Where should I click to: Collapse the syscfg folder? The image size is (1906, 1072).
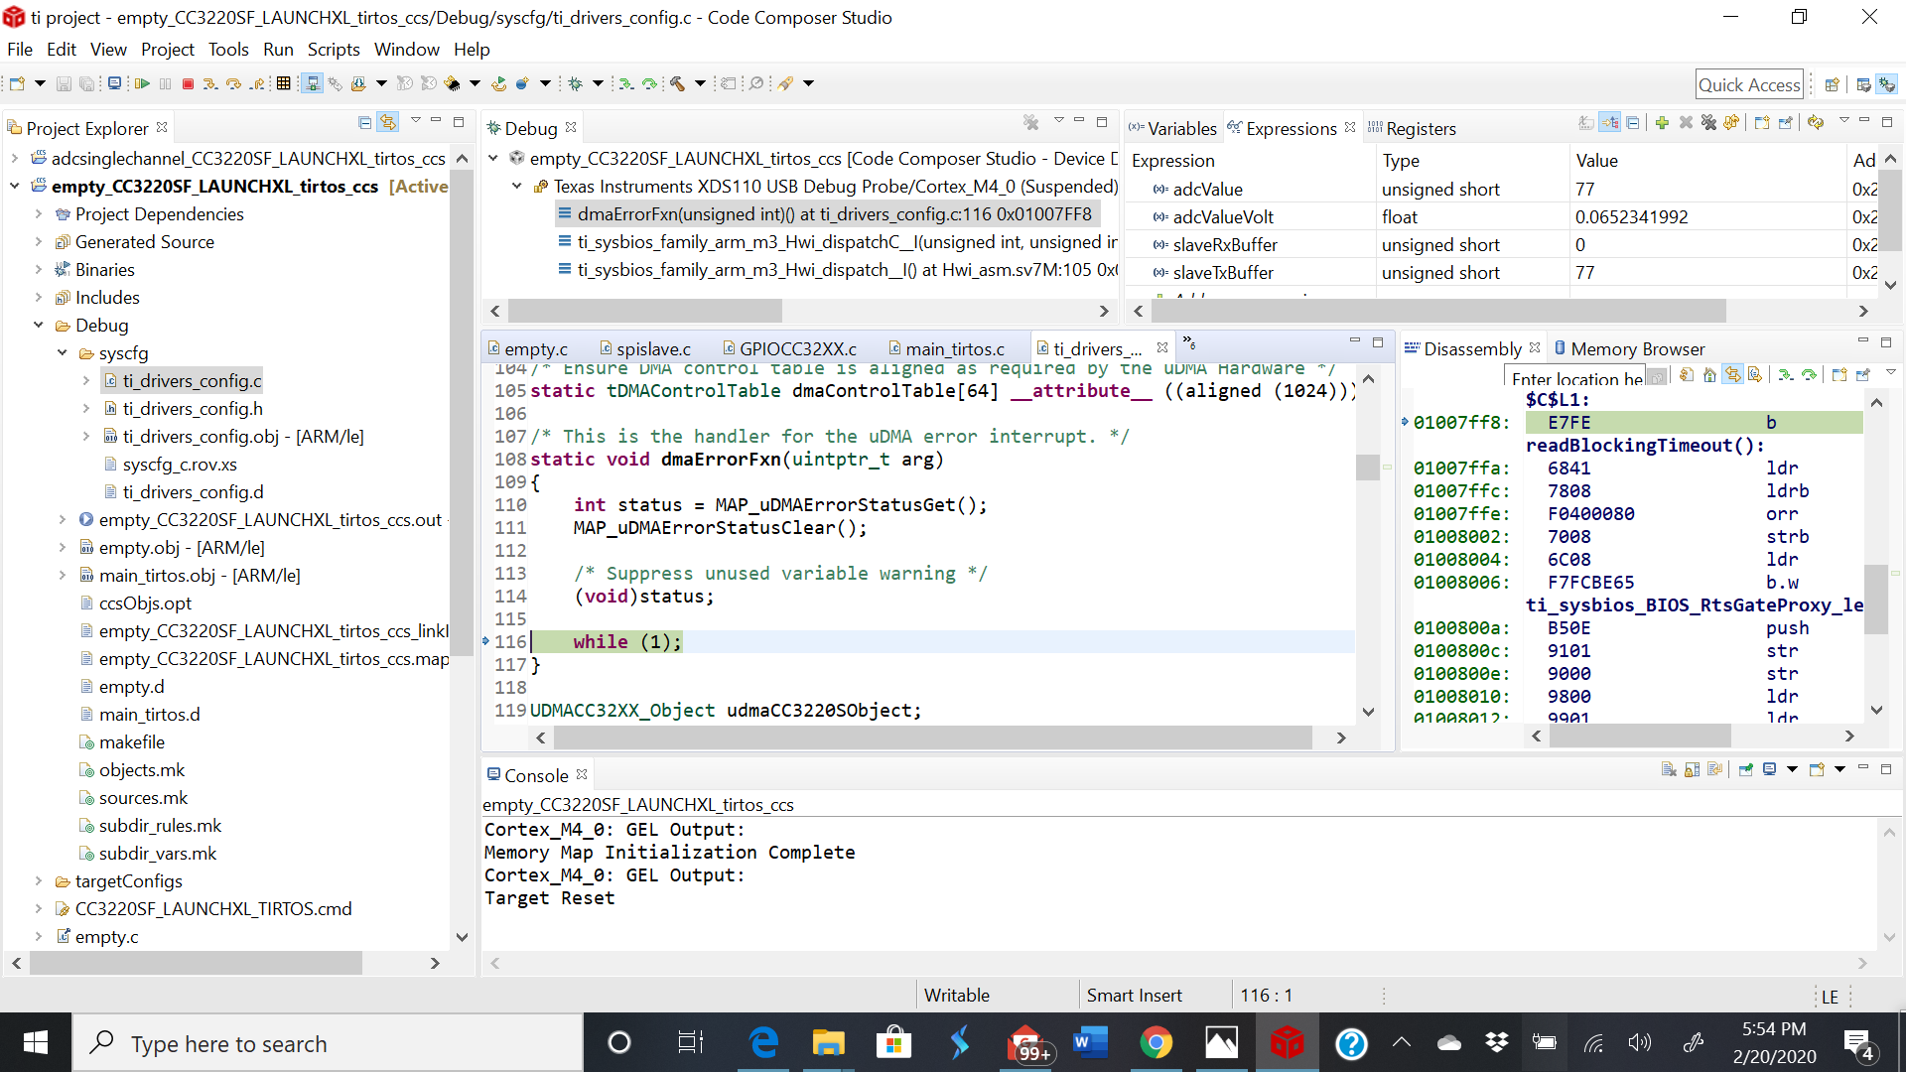62,353
